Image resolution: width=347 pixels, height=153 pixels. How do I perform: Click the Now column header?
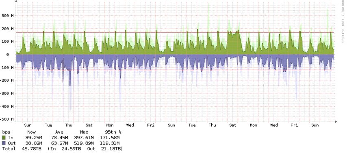[31, 132]
